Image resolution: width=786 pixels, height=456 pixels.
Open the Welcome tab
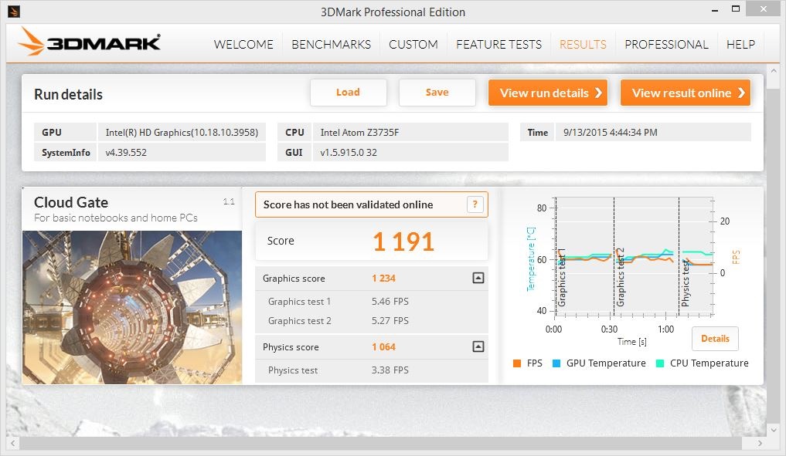click(x=243, y=45)
